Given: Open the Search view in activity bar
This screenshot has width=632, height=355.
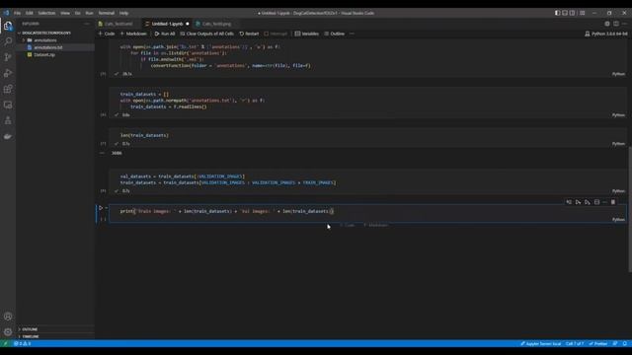Looking at the screenshot, I should pos(8,41).
